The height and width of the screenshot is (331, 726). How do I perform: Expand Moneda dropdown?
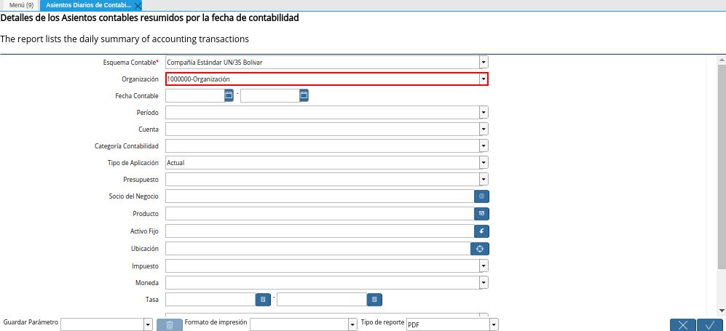pos(484,282)
